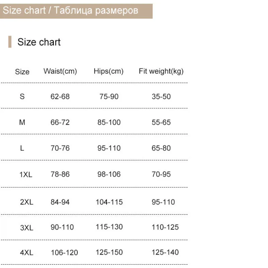Click fit weight '125-140' for 4XL

coord(165,252)
